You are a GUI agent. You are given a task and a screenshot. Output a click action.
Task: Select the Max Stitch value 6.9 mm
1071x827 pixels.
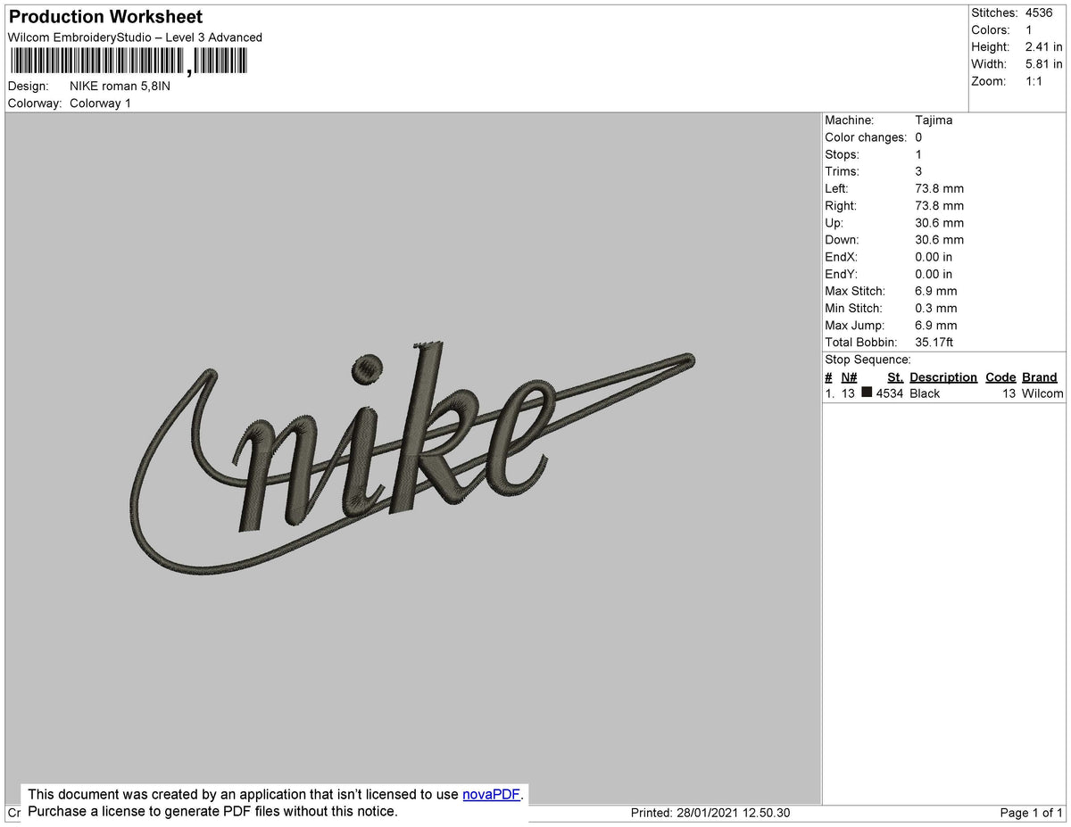(934, 291)
